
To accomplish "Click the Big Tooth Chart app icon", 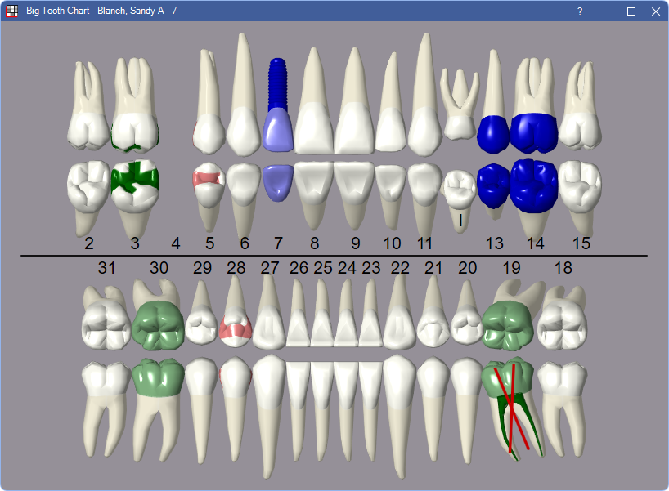I will (x=12, y=11).
